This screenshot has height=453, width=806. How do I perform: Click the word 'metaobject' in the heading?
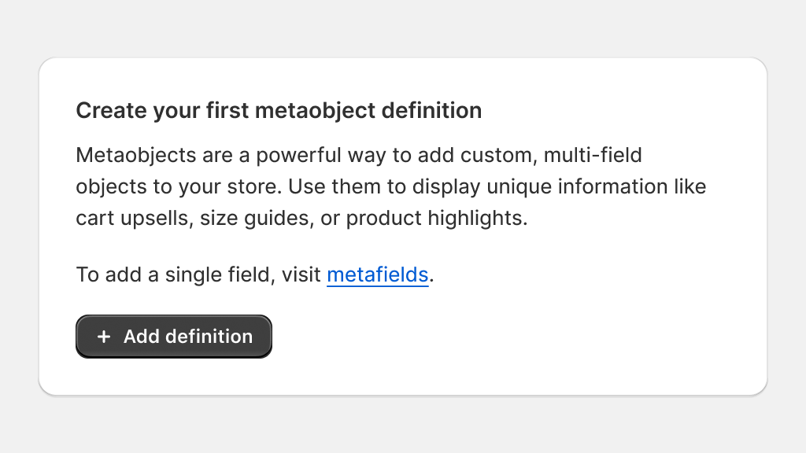tap(315, 112)
